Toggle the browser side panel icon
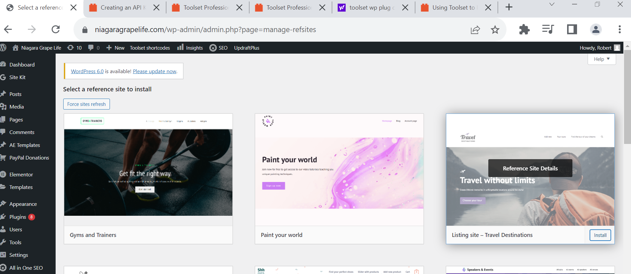Screen dimensions: 631x274 point(572,29)
